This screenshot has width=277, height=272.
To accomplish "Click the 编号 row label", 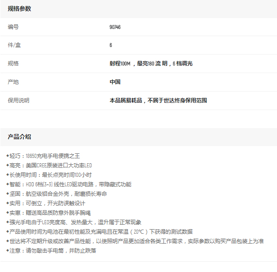I will [13, 27].
